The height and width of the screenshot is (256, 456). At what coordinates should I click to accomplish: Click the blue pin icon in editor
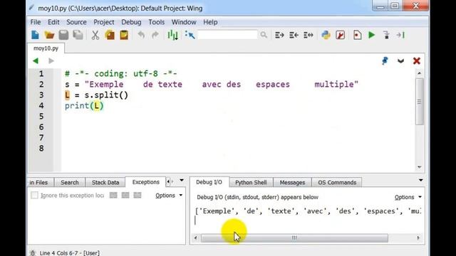[385, 60]
